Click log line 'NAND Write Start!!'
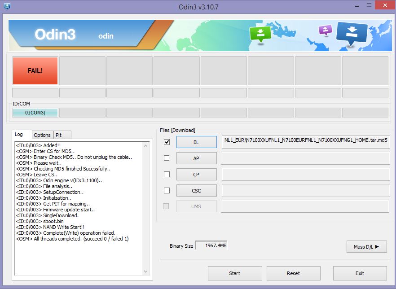This screenshot has height=289, width=396. click(50, 227)
